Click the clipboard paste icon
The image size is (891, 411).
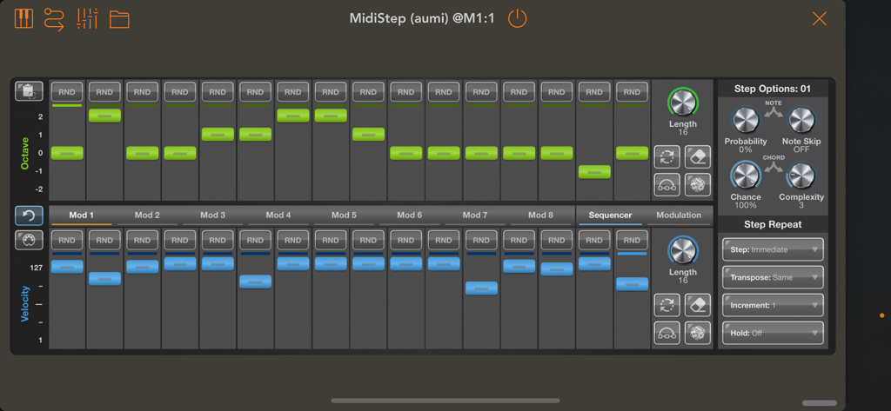29,91
